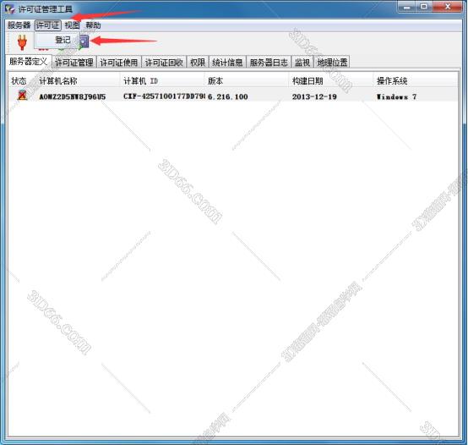
Task: Switch to the 许可证使用 tab
Action: (119, 62)
